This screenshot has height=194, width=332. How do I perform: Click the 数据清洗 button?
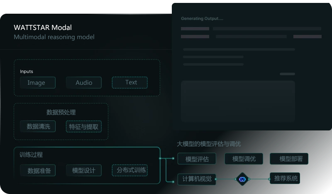[38, 126]
